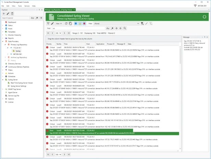Close the Syslog Viewer tab

(74, 10)
